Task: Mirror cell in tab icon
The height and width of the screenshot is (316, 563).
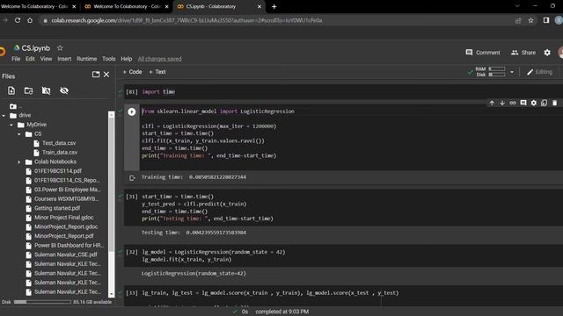Action: pyautogui.click(x=544, y=103)
